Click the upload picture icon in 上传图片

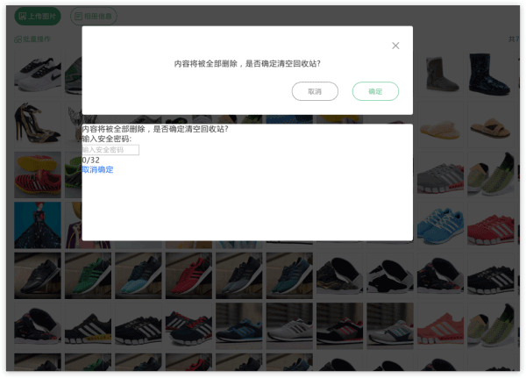point(23,16)
